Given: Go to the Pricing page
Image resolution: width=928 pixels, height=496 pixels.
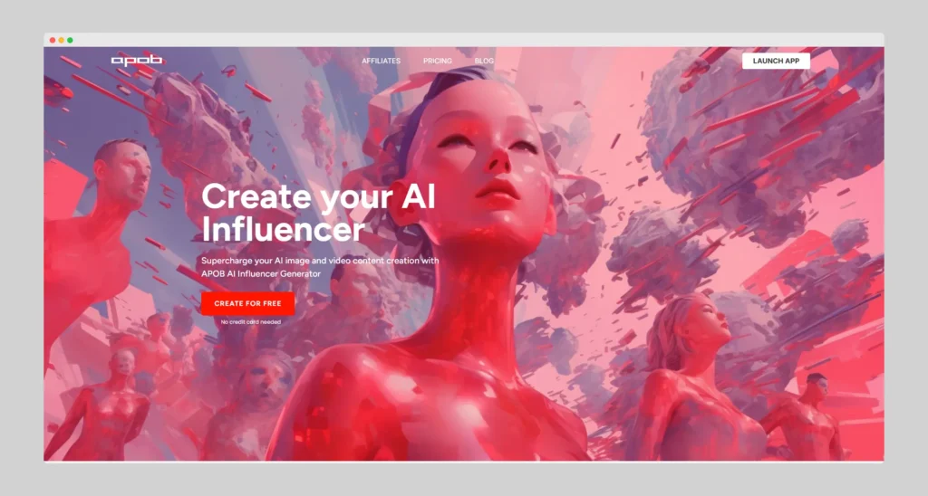Looking at the screenshot, I should tap(438, 61).
